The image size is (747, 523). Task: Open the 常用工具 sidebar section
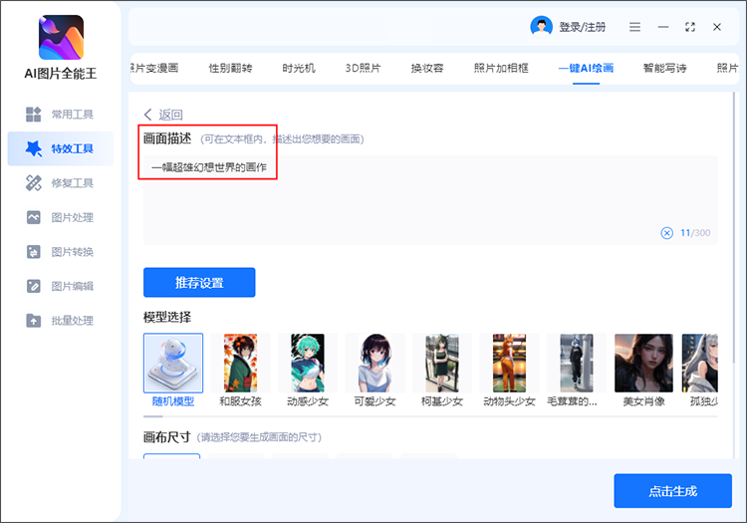coord(60,115)
